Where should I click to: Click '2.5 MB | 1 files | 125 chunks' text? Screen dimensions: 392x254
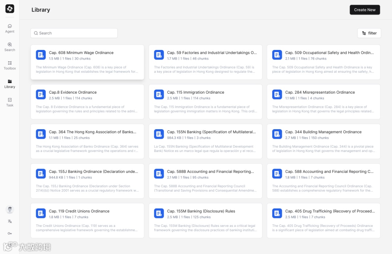(189, 217)
